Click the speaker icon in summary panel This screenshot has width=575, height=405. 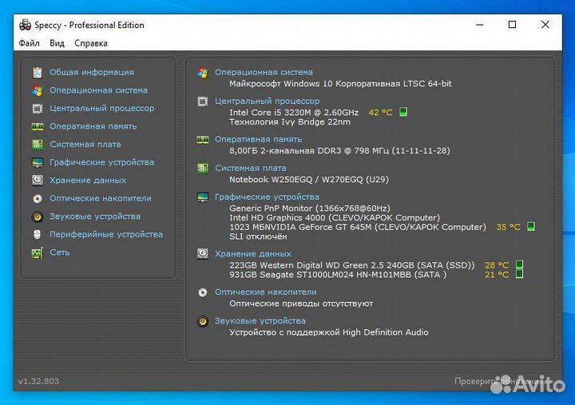tap(203, 321)
